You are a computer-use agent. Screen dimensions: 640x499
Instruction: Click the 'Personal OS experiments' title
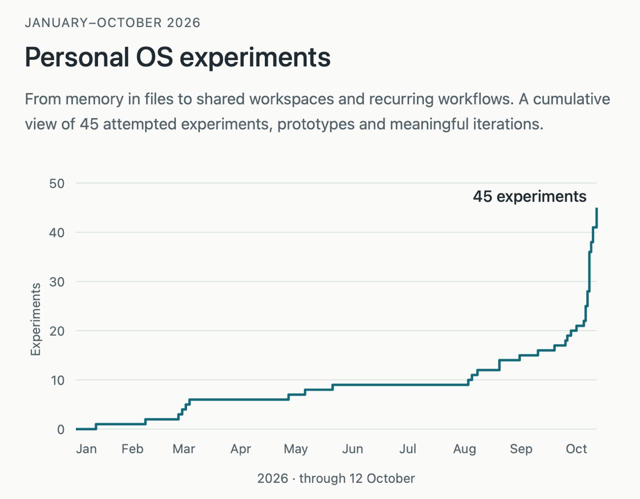177,57
